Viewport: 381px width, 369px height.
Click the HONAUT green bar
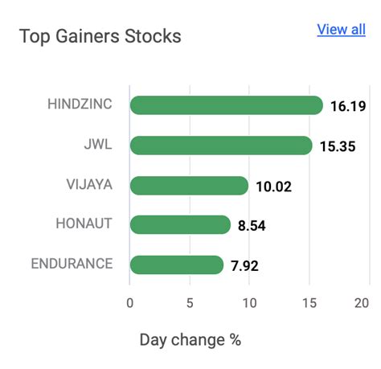click(x=180, y=224)
